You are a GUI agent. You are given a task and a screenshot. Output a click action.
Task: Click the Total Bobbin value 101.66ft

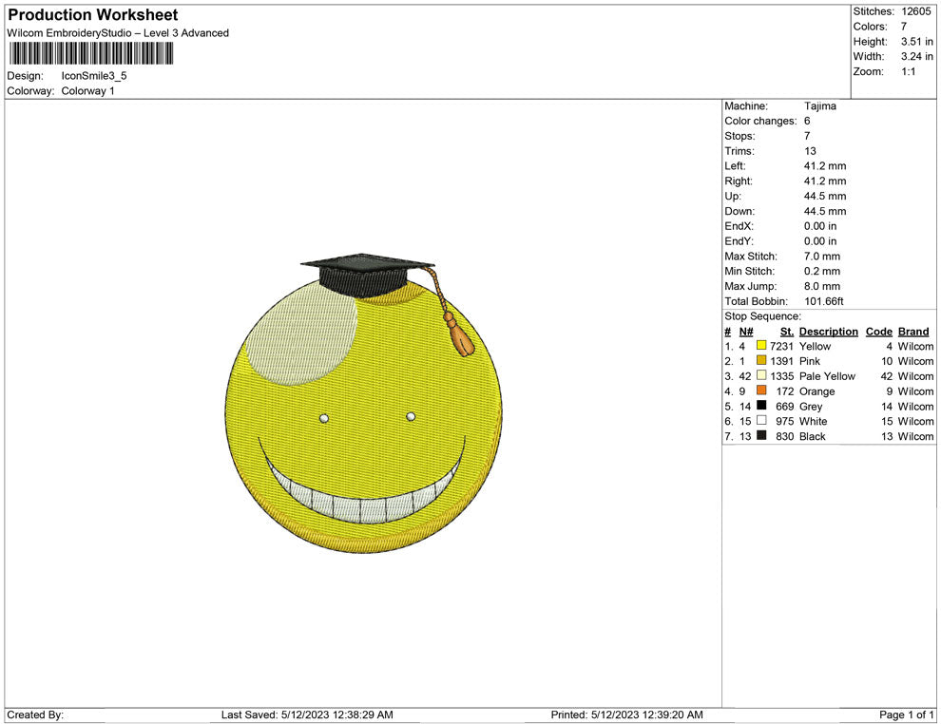tap(824, 301)
